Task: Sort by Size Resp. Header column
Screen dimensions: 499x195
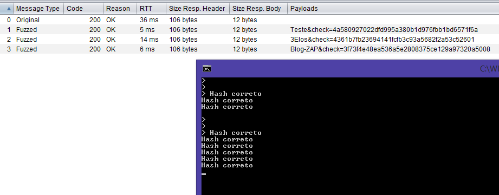Action: click(x=198, y=9)
